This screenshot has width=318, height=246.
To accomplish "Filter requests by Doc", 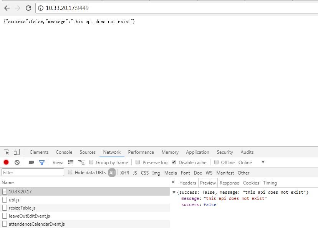I will (198, 173).
